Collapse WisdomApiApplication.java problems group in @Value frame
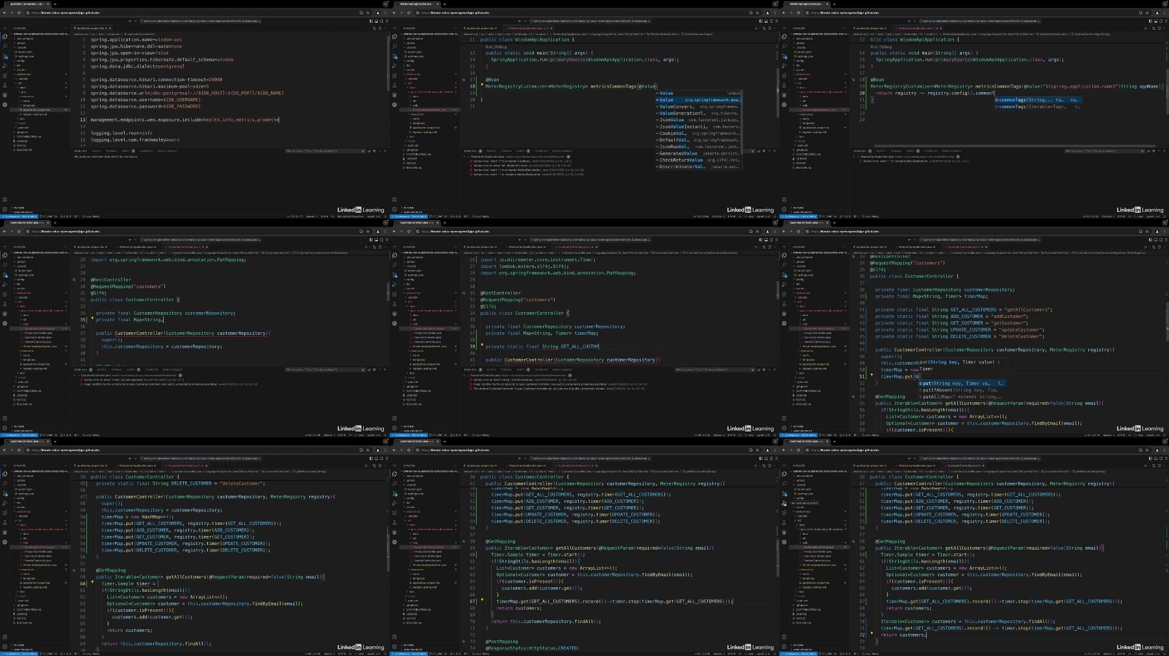Viewport: 1169px width, 656px height. pos(464,156)
